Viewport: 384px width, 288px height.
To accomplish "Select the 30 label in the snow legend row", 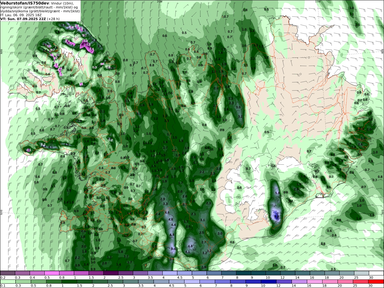I will pos(371,277).
